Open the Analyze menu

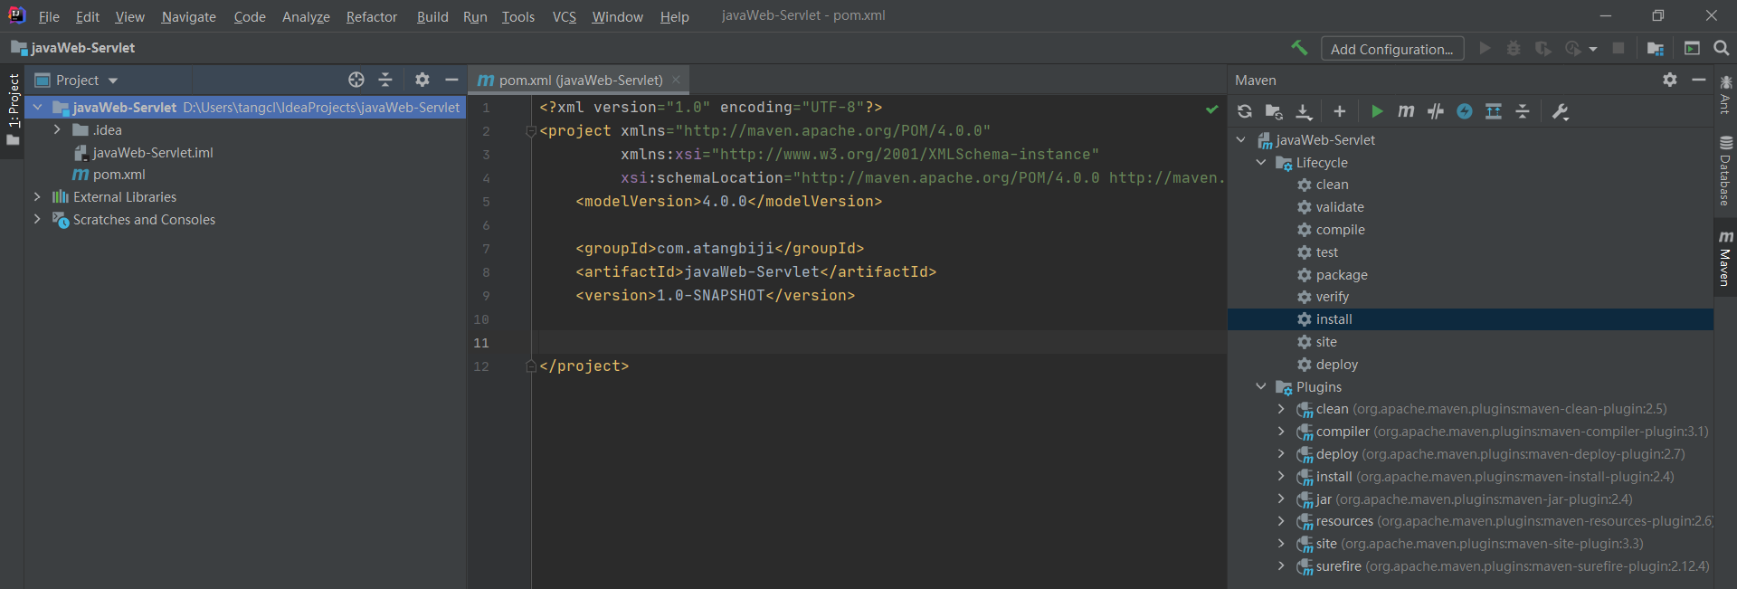coord(306,16)
